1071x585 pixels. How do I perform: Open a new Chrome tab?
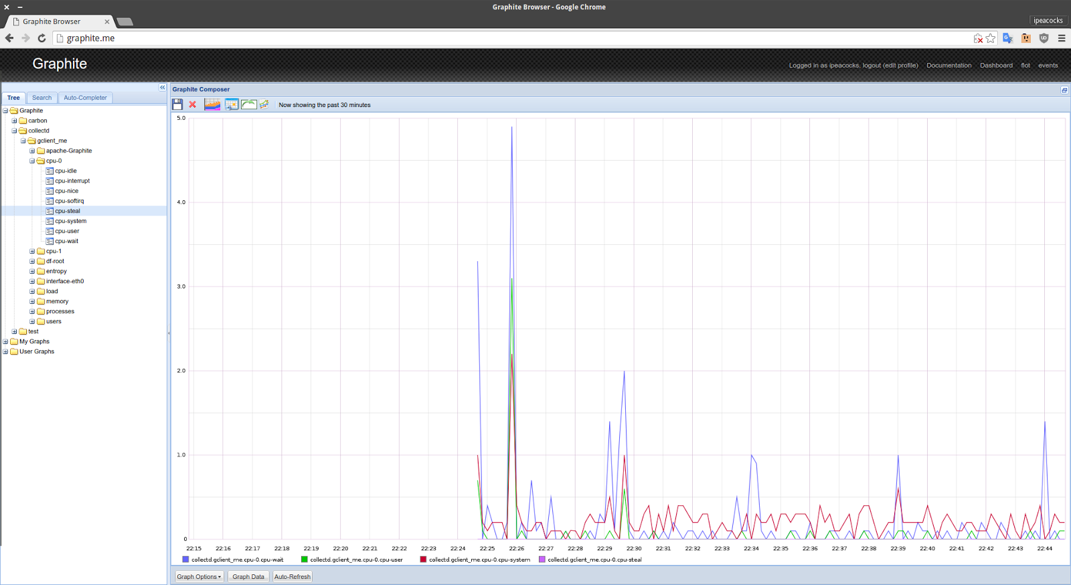tap(125, 21)
